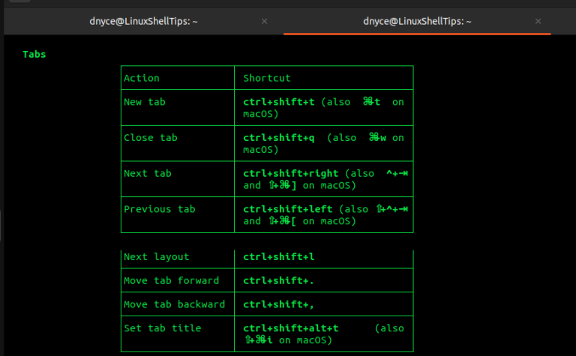This screenshot has width=576, height=356.
Task: Click the Next layout action cell
Action: coord(157,257)
